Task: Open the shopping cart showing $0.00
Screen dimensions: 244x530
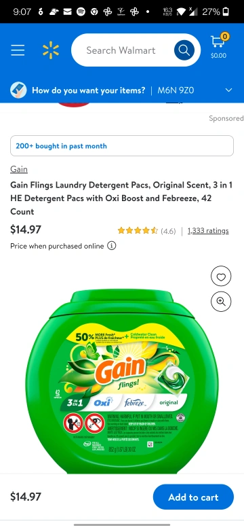Action: tap(219, 46)
